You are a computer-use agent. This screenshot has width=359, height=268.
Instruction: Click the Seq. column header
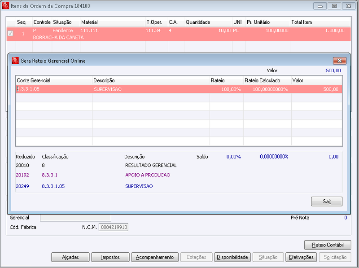[24, 22]
